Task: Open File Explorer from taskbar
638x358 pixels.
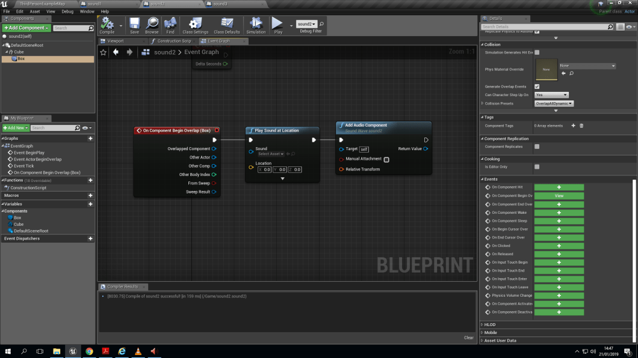Action: click(x=57, y=351)
